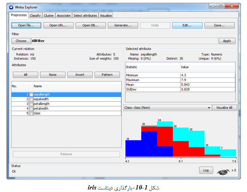Open the Select attributes tab

pos(85,16)
